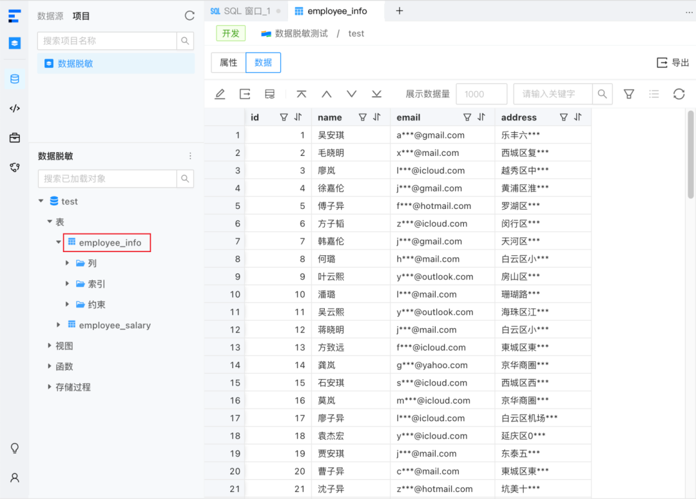This screenshot has height=499, width=696.
Task: Sort the name column
Action: tap(377, 117)
